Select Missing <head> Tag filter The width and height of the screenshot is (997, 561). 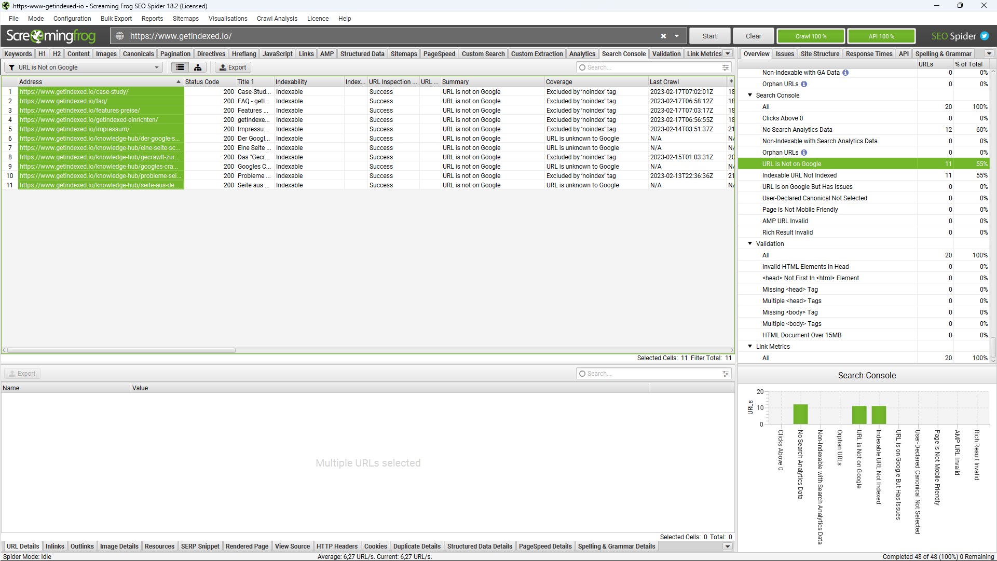coord(863,290)
